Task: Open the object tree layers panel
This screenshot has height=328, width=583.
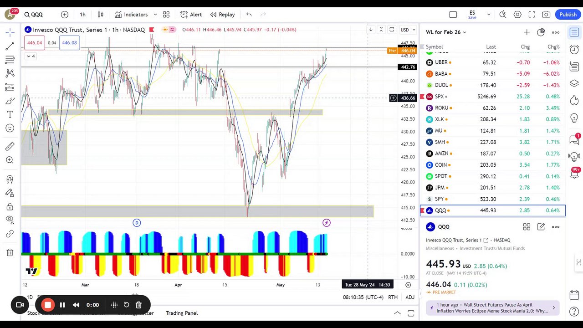Action: (574, 83)
